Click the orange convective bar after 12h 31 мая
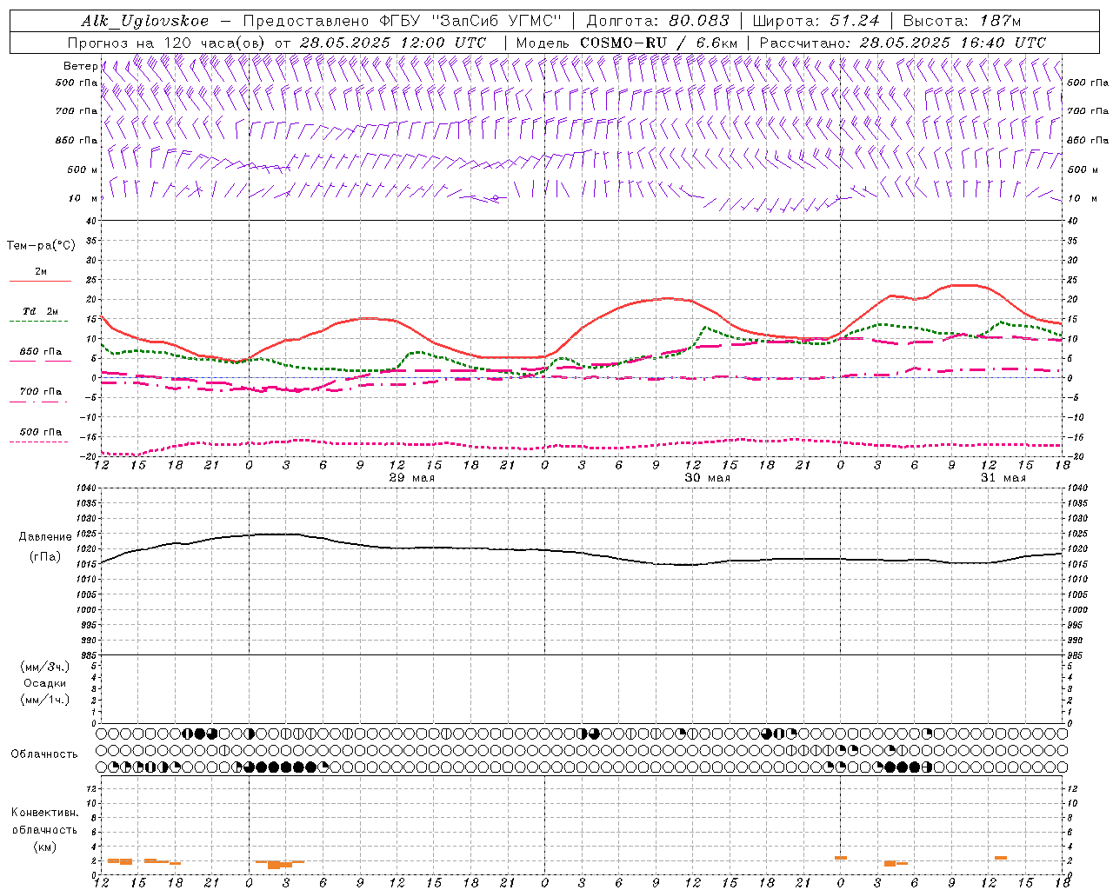Viewport: 1113px width, 890px height. pyautogui.click(x=1001, y=858)
